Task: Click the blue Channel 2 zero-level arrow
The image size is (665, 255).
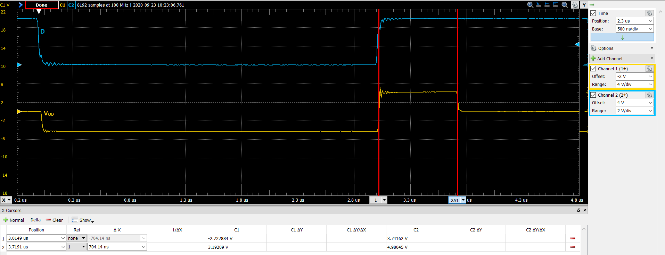Action: coord(19,65)
